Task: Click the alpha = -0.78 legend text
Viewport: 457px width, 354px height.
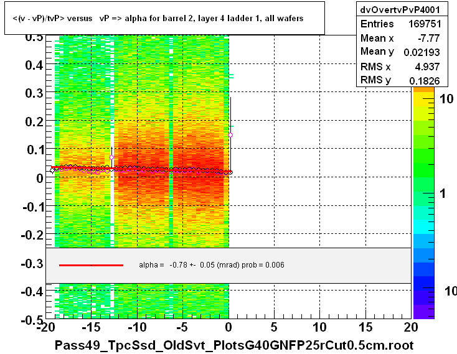Action: [212, 265]
